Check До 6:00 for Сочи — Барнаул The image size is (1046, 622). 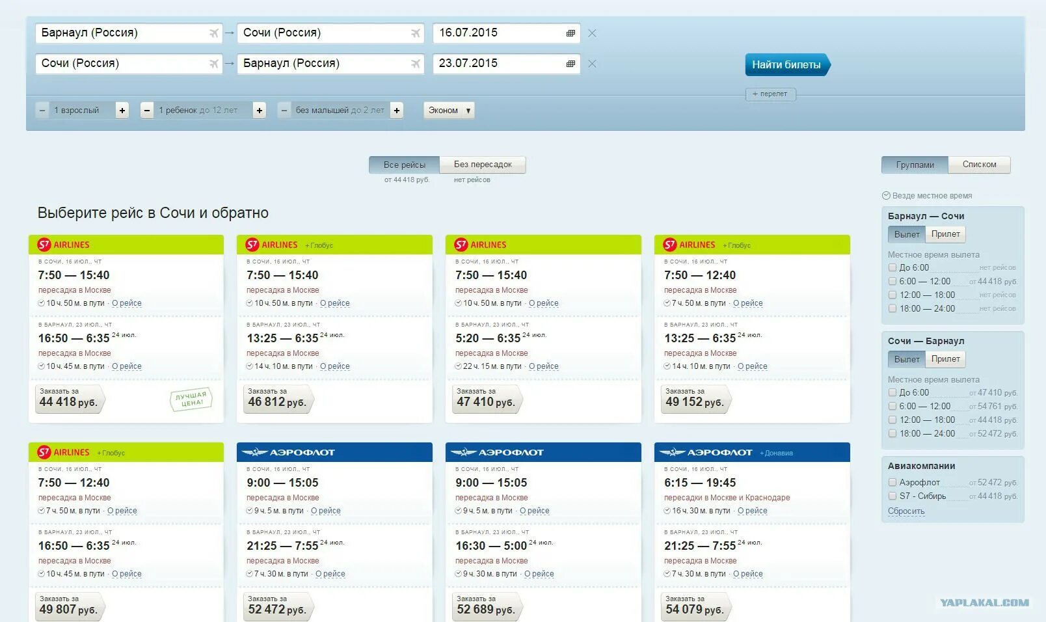pos(892,392)
